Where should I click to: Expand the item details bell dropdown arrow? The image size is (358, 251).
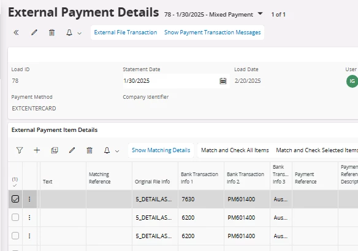(x=117, y=151)
